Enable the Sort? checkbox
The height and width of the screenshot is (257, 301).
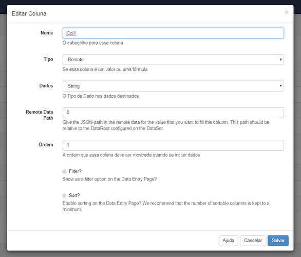click(x=65, y=195)
